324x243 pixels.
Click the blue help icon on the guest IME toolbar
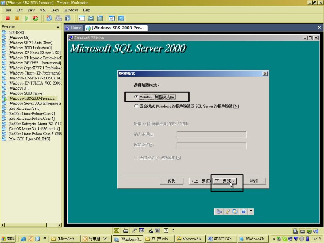click(x=244, y=211)
